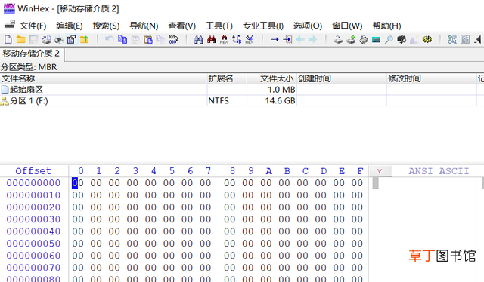Click the offset label 000000040
This screenshot has width=484, height=282.
pyautogui.click(x=33, y=231)
